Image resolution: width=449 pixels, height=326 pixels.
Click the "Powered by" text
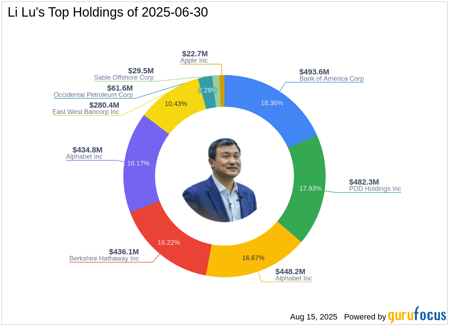(365, 317)
